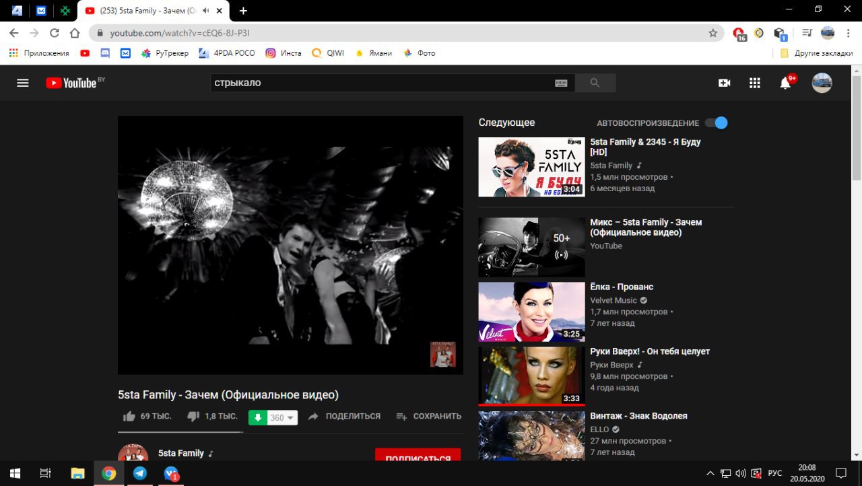Open the Инста bookmark
The width and height of the screenshot is (862, 486).
point(284,53)
